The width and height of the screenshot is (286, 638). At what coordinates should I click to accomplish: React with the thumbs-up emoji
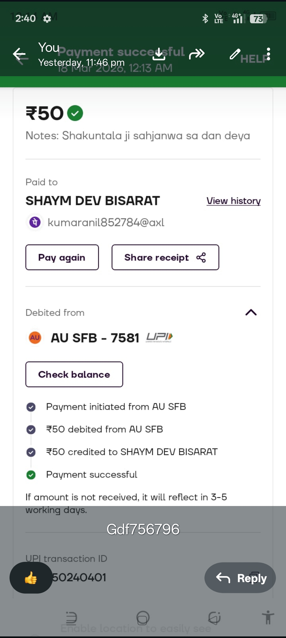(31, 578)
